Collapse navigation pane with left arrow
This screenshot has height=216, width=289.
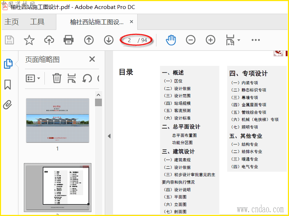(109, 136)
